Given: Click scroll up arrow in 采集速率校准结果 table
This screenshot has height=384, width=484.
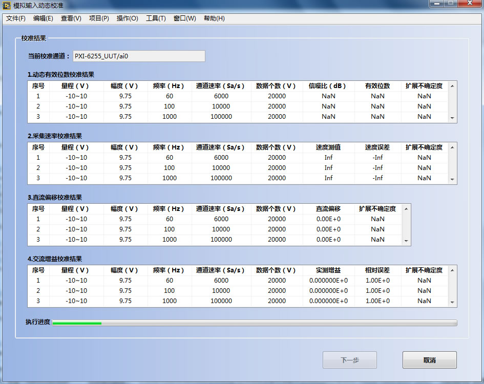Looking at the screenshot, I should point(452,147).
